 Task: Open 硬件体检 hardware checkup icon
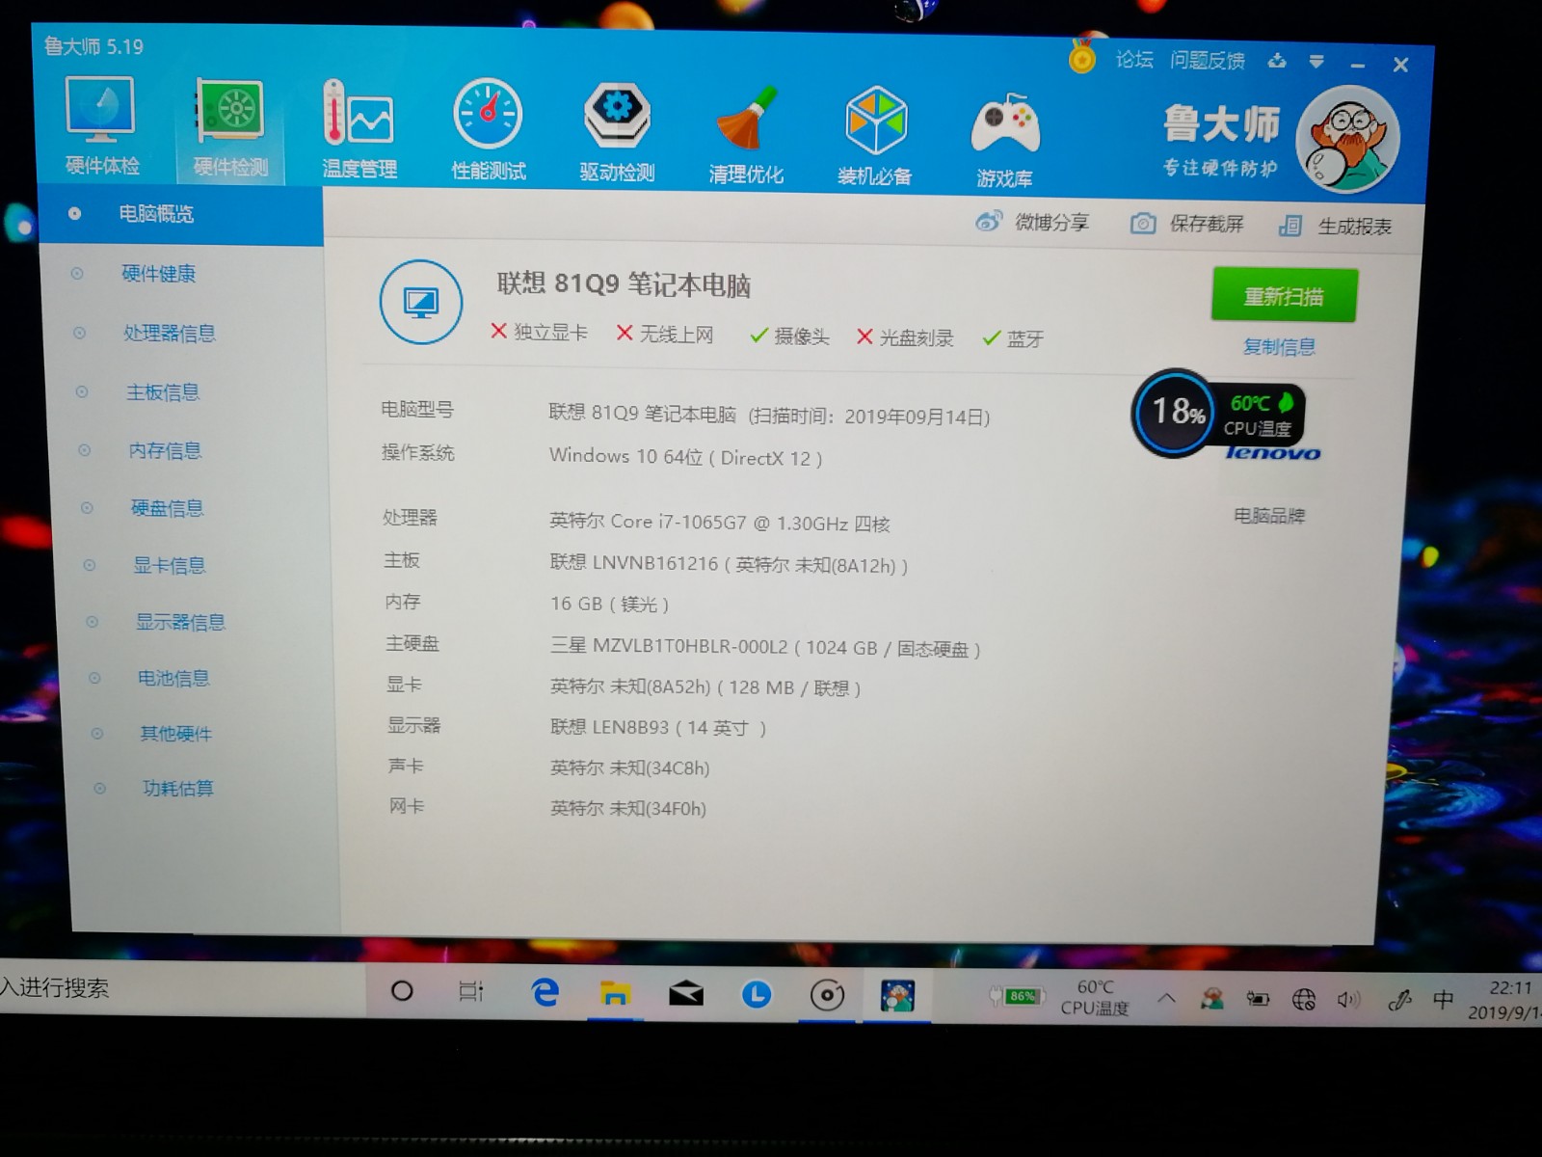[101, 126]
